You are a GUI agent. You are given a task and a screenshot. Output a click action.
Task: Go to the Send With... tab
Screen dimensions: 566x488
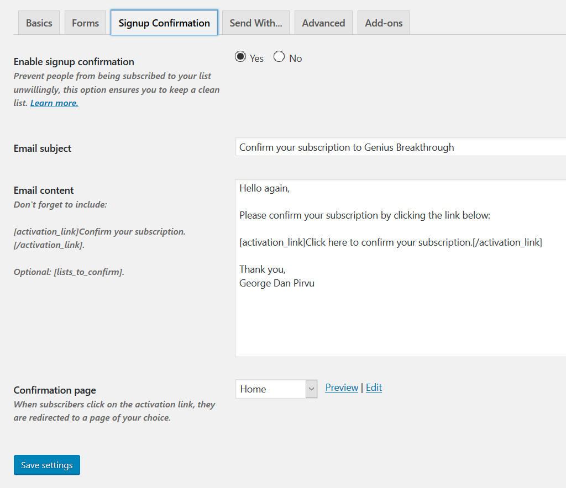pos(256,23)
